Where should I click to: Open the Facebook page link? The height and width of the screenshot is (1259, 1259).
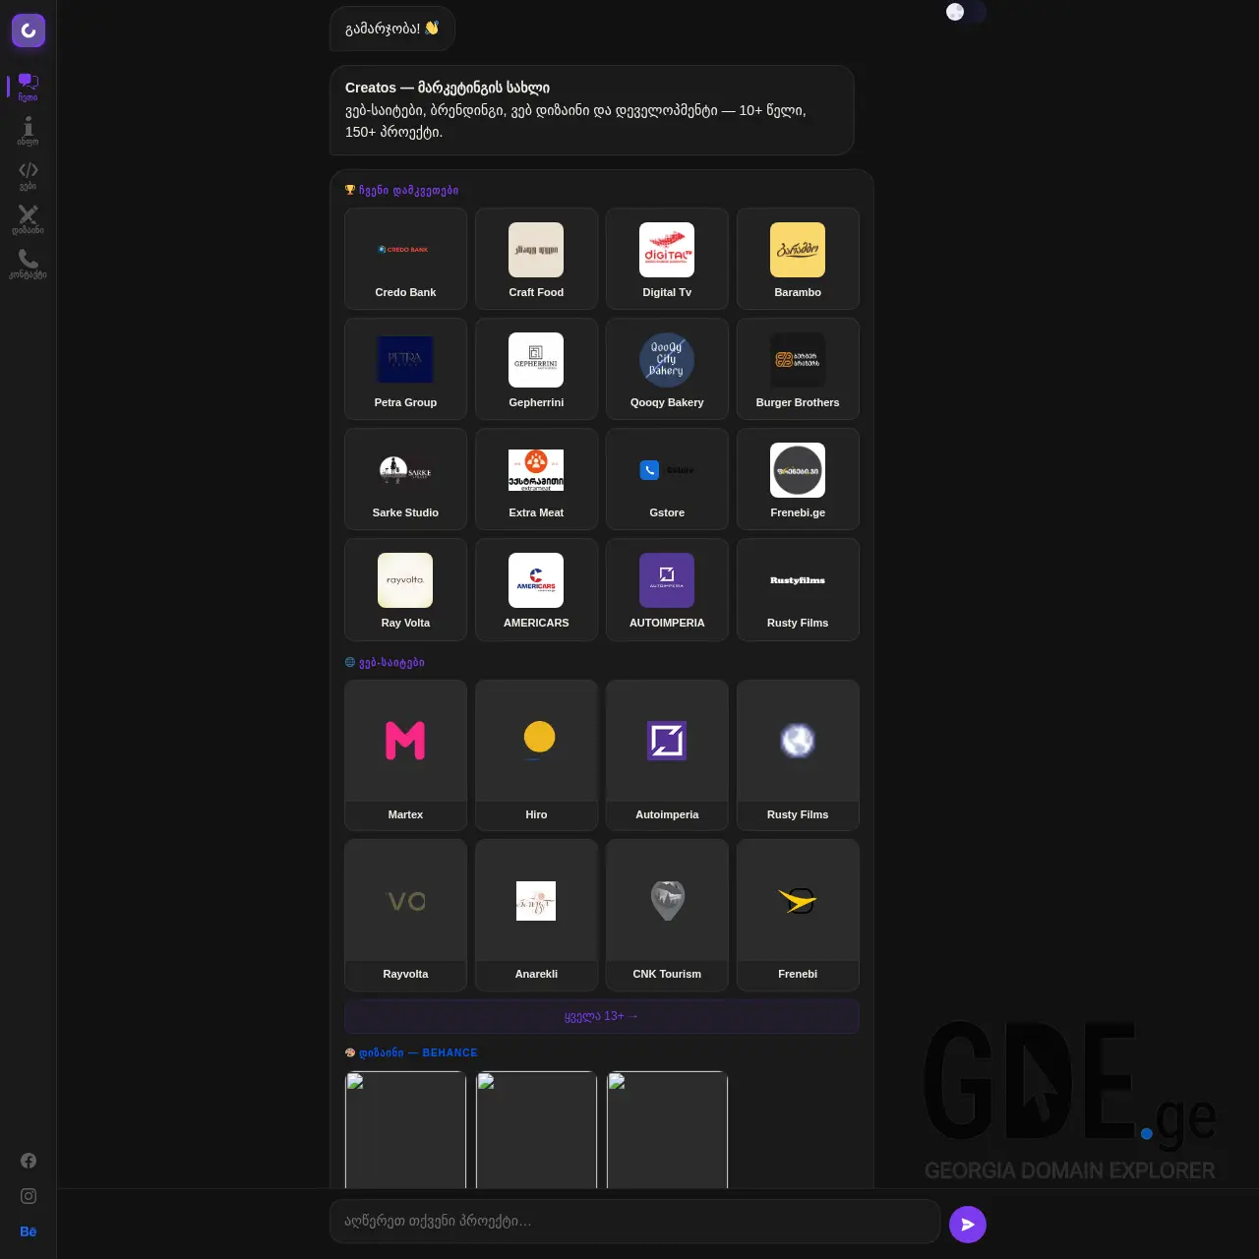click(29, 1161)
